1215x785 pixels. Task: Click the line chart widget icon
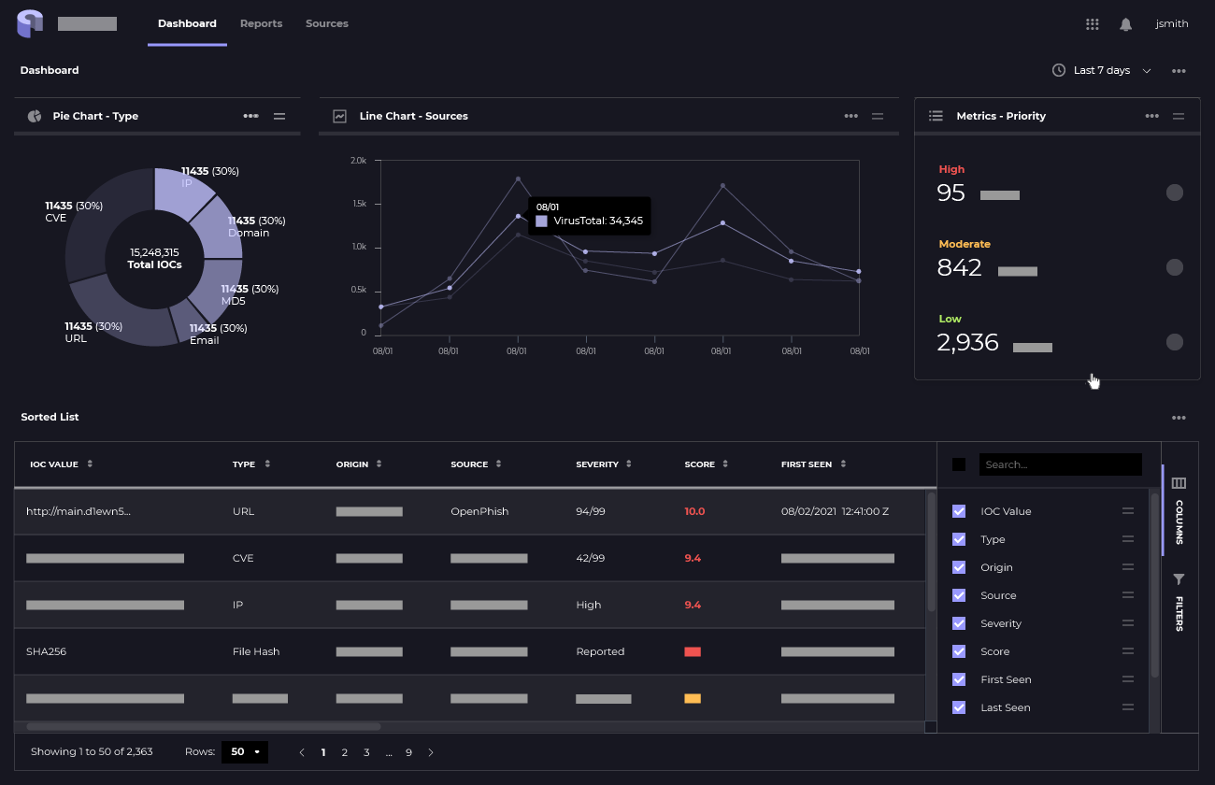340,116
